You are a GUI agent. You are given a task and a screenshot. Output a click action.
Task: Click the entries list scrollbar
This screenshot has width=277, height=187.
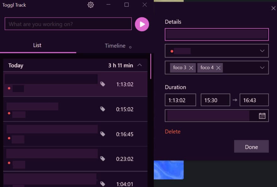tap(151, 66)
